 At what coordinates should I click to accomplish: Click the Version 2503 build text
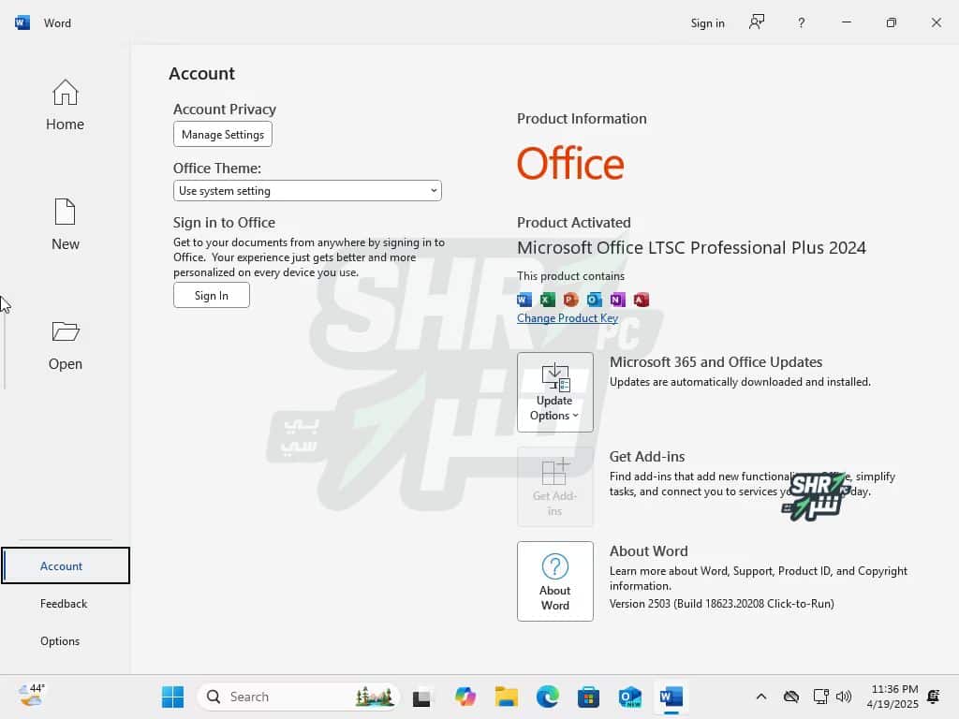(722, 604)
